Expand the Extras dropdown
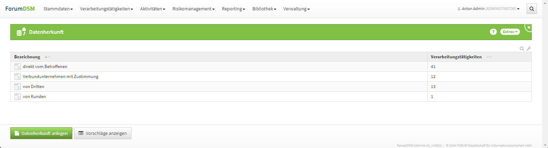The height and width of the screenshot is (148, 548). point(510,32)
